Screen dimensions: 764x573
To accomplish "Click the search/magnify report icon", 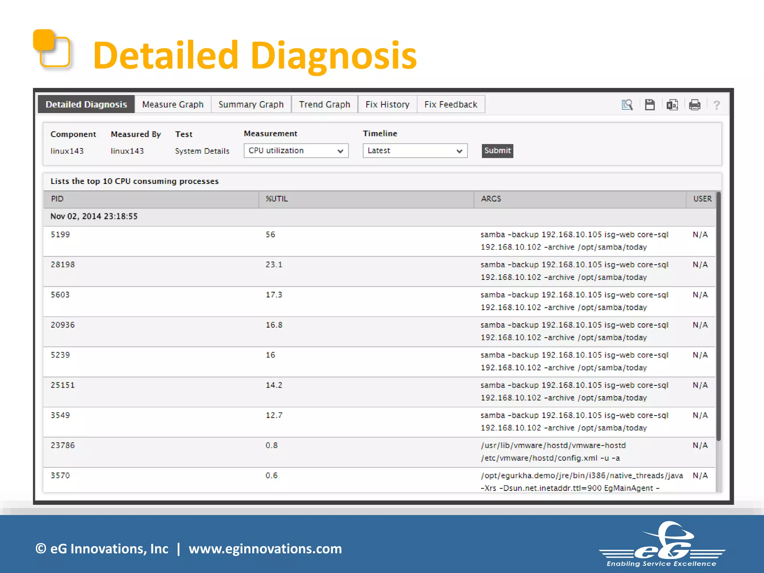I will tap(627, 105).
